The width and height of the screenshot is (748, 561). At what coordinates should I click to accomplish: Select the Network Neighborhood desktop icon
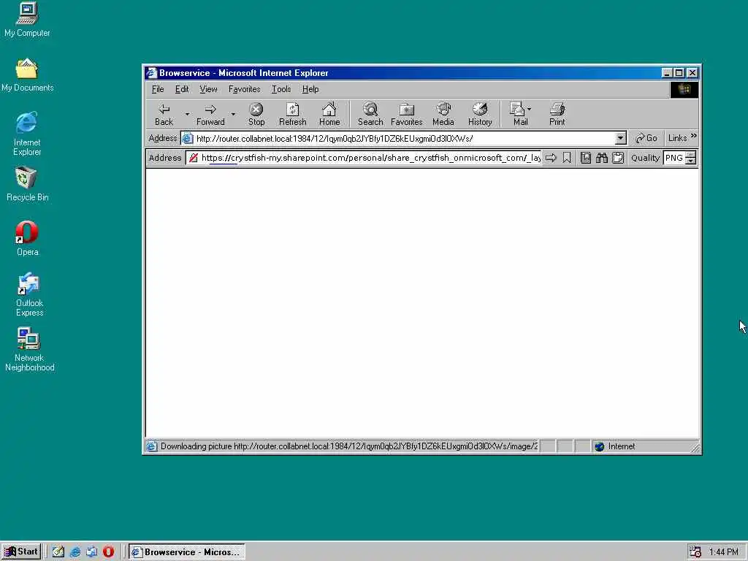pyautogui.click(x=29, y=349)
